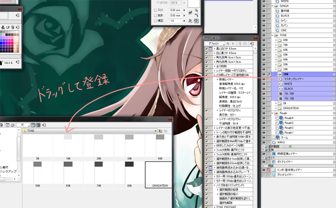Image resolution: width=336 pixels, height=208 pixels.
Task: Open the 大 thumbnail size dropdown
Action: coord(23,125)
